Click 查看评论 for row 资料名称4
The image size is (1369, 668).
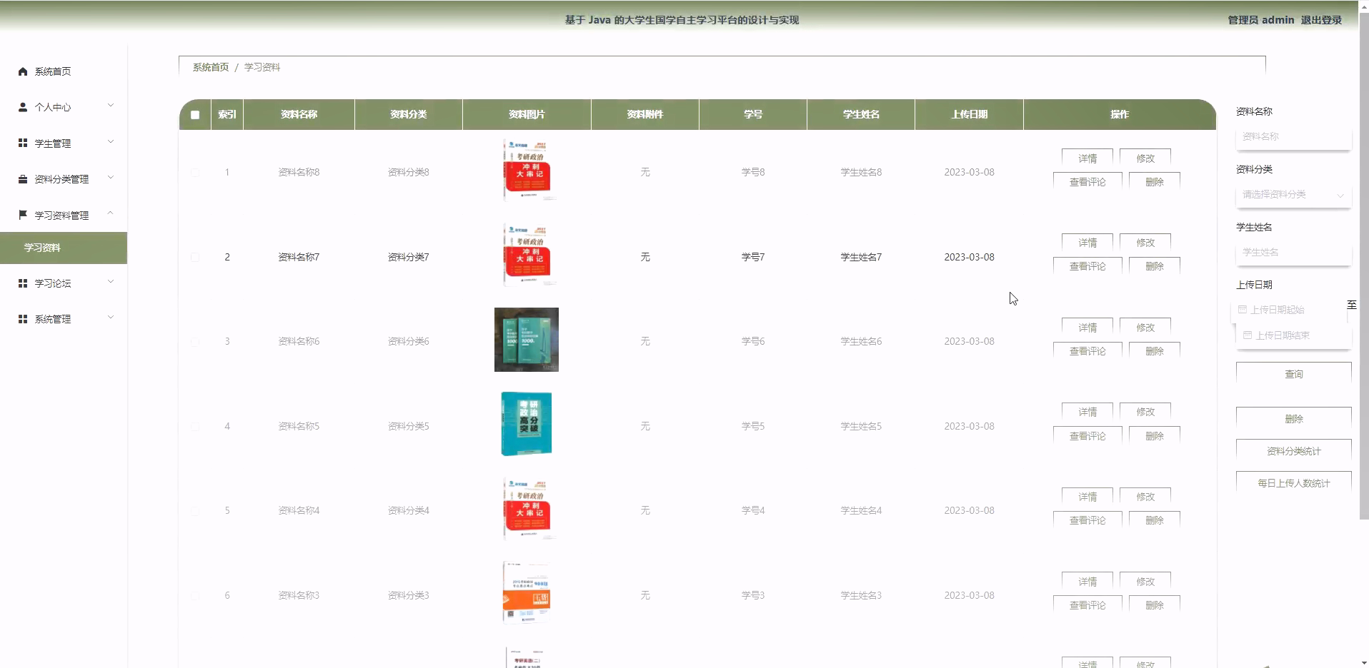pyautogui.click(x=1087, y=520)
